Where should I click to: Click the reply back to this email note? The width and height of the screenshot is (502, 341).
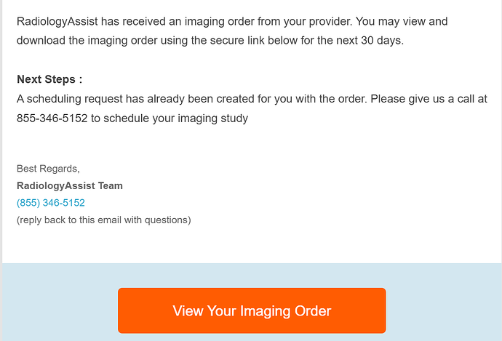(x=103, y=220)
